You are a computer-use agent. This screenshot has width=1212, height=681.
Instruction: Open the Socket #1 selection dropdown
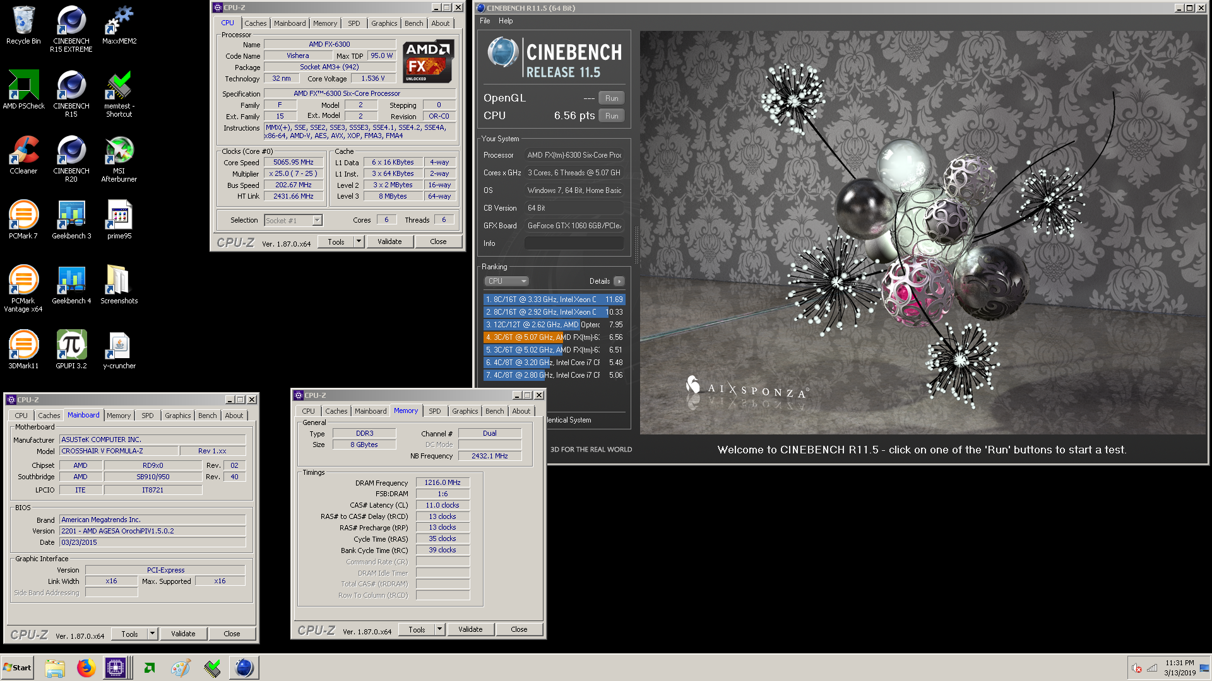tap(317, 220)
